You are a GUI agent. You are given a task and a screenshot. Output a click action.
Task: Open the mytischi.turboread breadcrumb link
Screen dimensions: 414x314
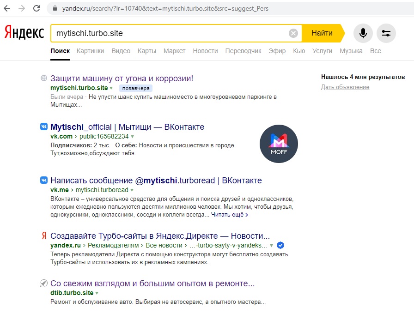(102, 190)
